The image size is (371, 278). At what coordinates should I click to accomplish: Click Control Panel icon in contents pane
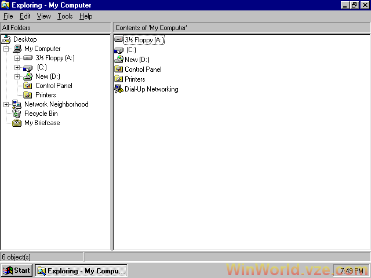click(x=118, y=69)
